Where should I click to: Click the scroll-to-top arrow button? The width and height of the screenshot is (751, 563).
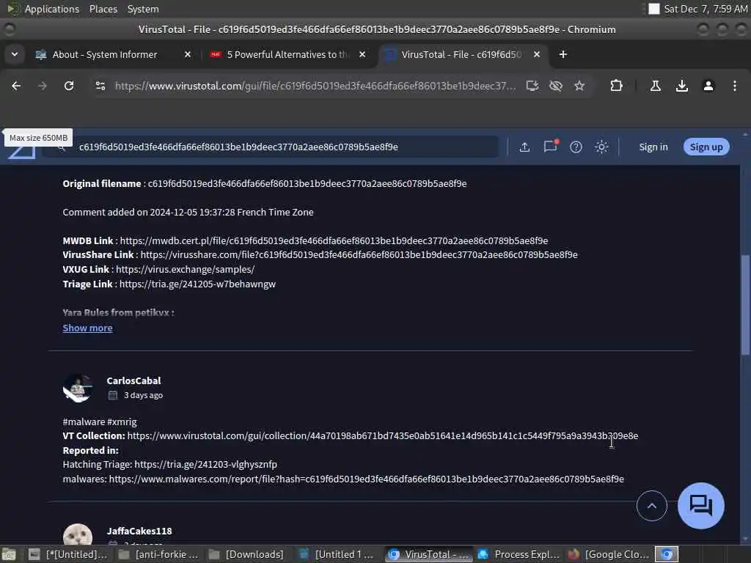[652, 506]
